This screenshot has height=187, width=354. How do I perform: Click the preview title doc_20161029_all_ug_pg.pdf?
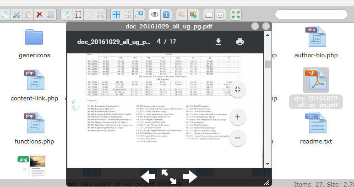[x=169, y=26]
